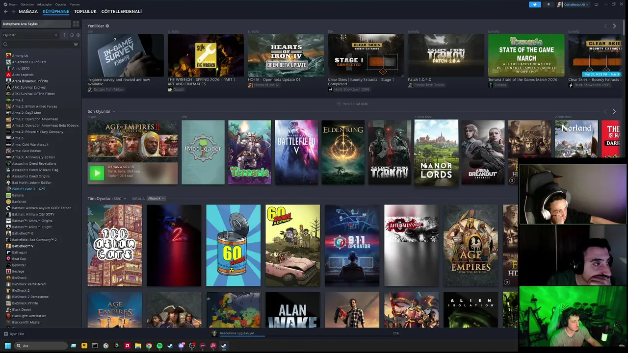This screenshot has height=353, width=628.
Task: Open Google Chrome from the taskbar
Action: tap(149, 346)
